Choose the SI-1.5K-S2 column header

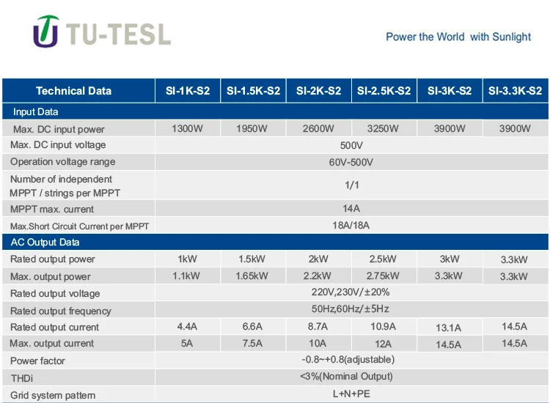tap(253, 91)
